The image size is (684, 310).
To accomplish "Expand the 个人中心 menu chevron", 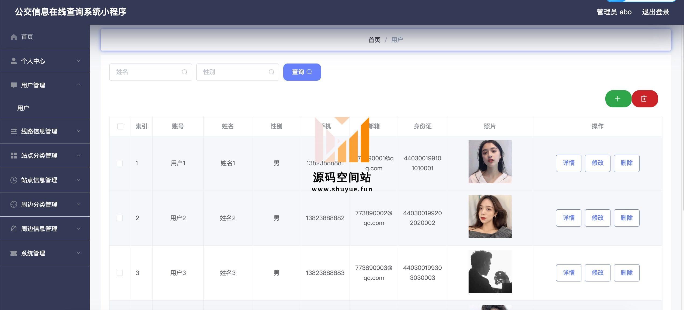I will coord(79,61).
